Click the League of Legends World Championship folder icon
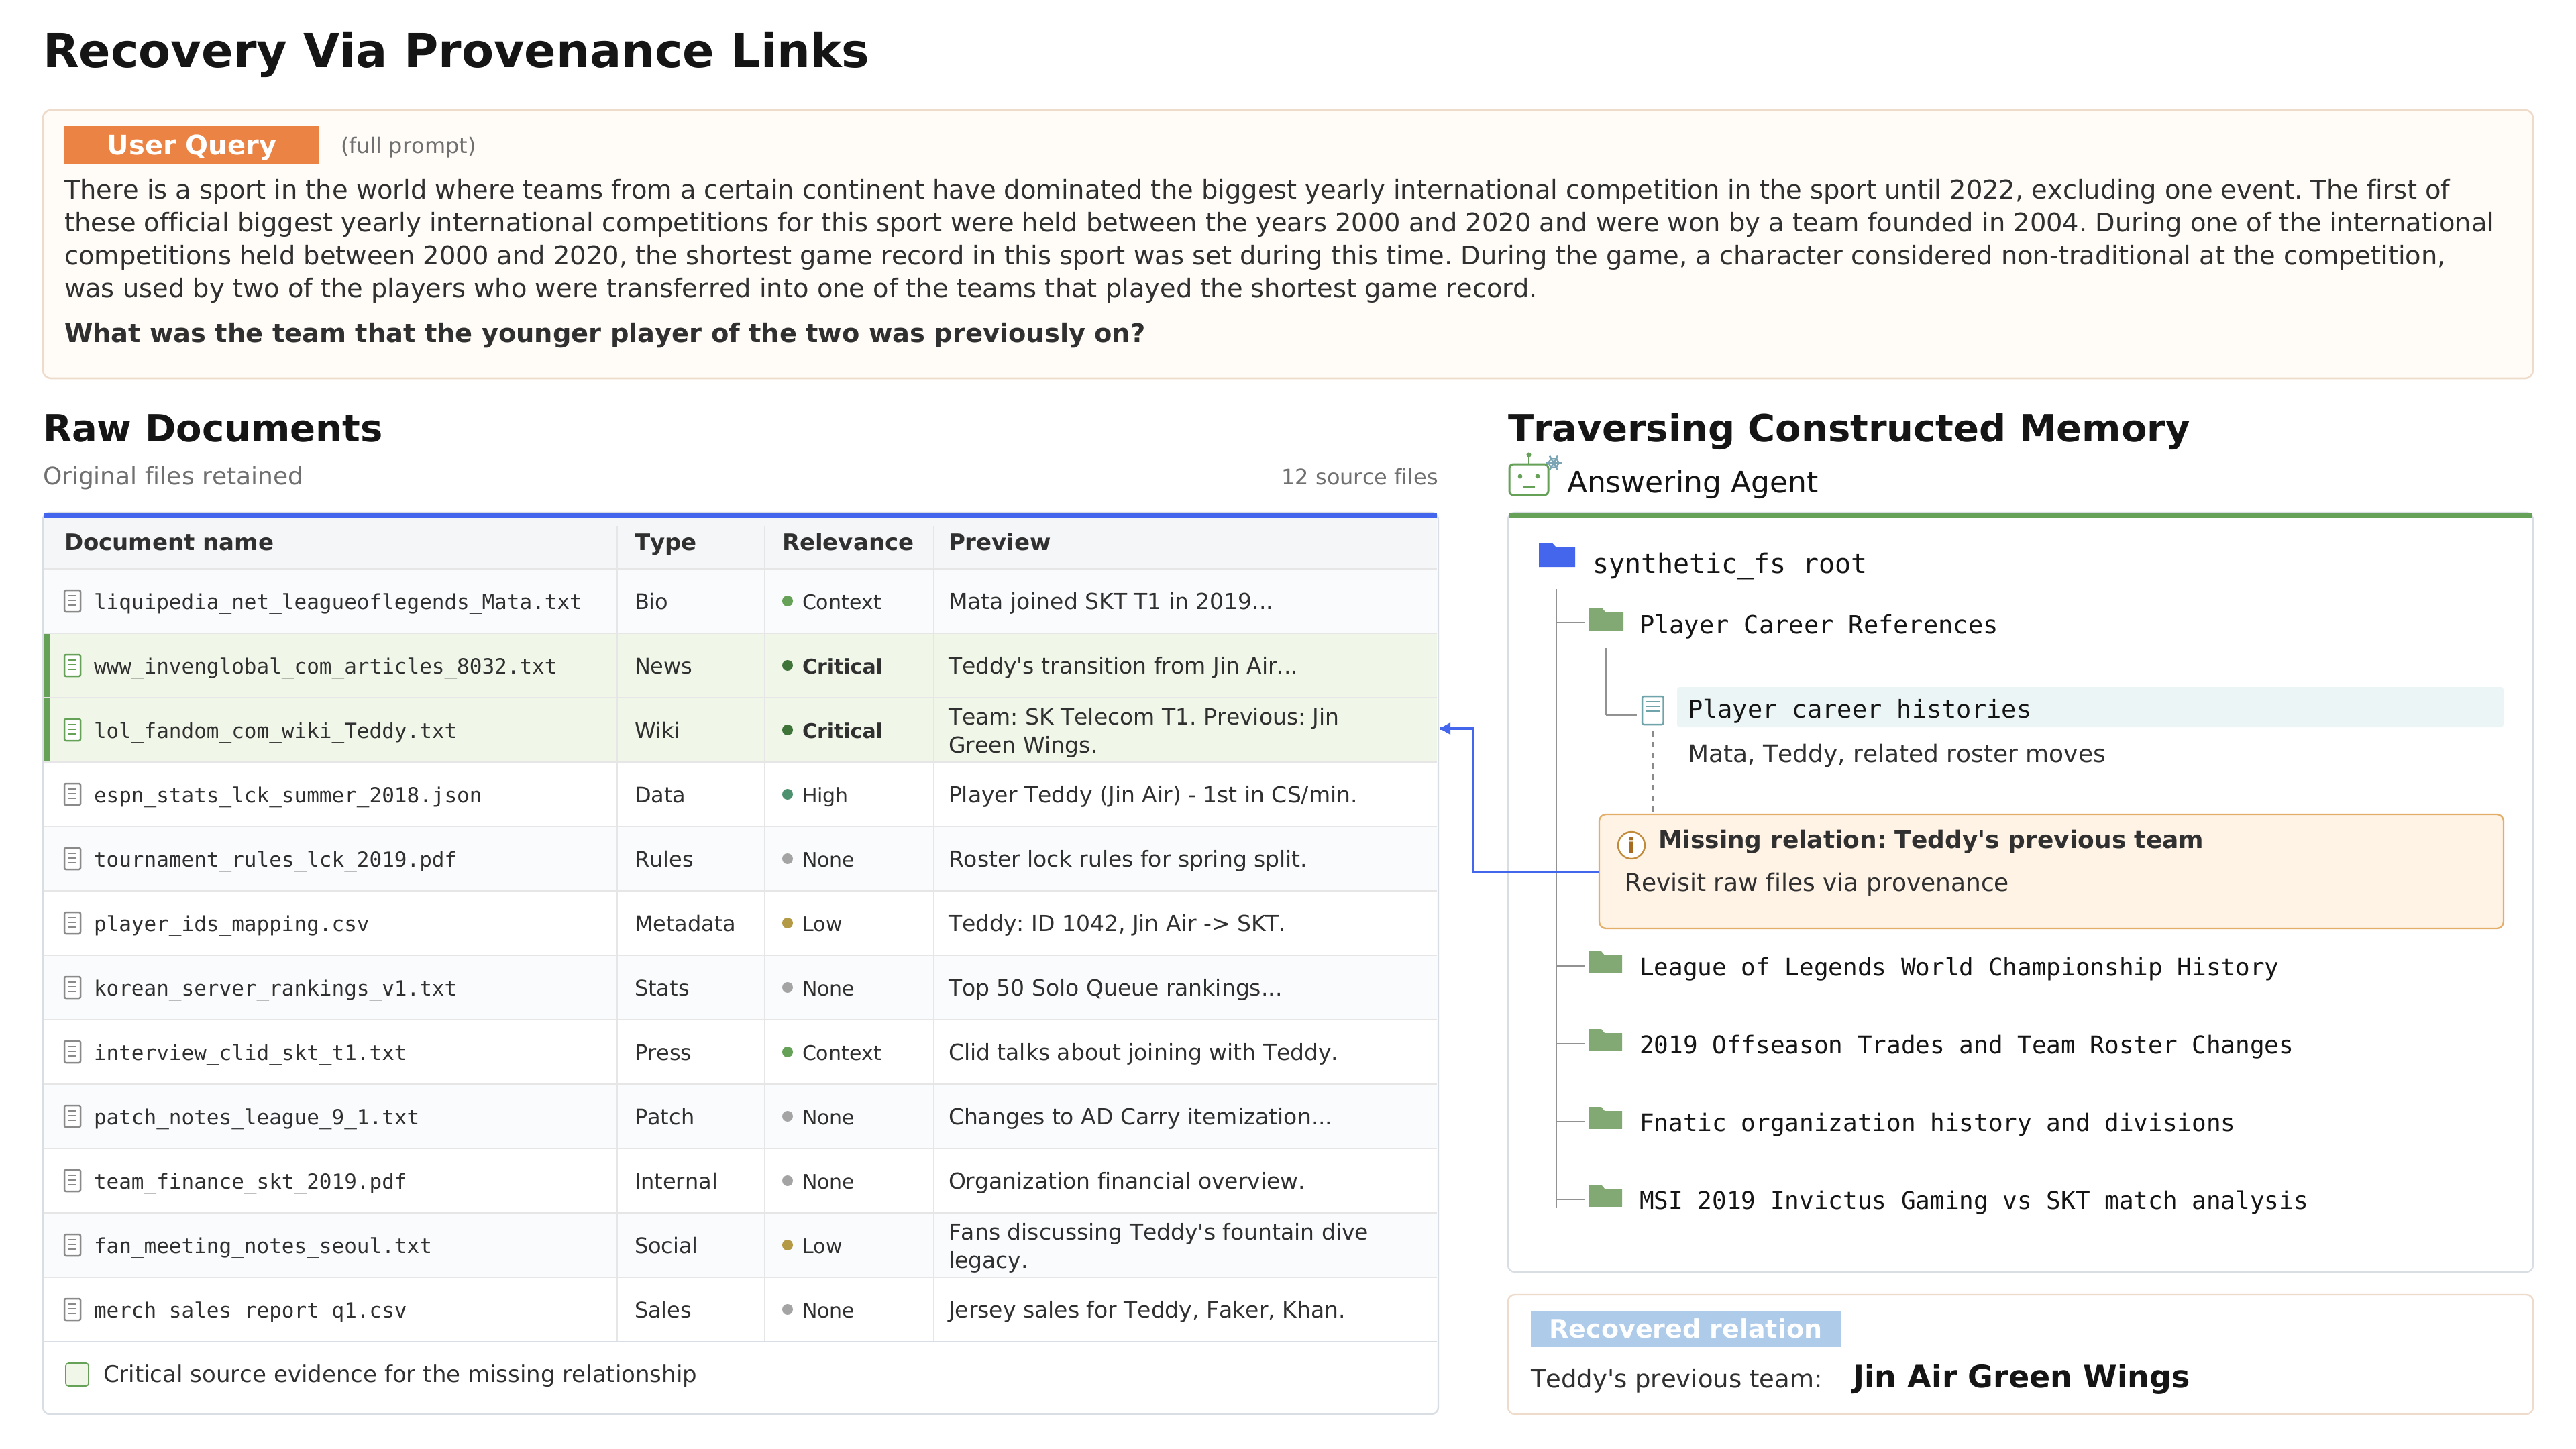The width and height of the screenshot is (2576, 1449). coord(1605,963)
